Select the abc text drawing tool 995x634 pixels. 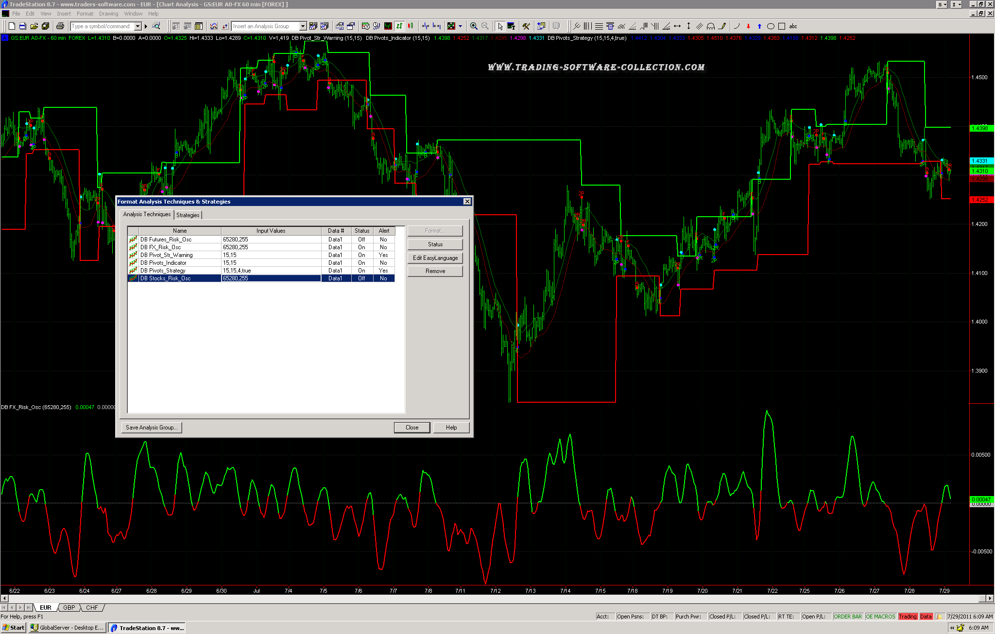point(793,26)
